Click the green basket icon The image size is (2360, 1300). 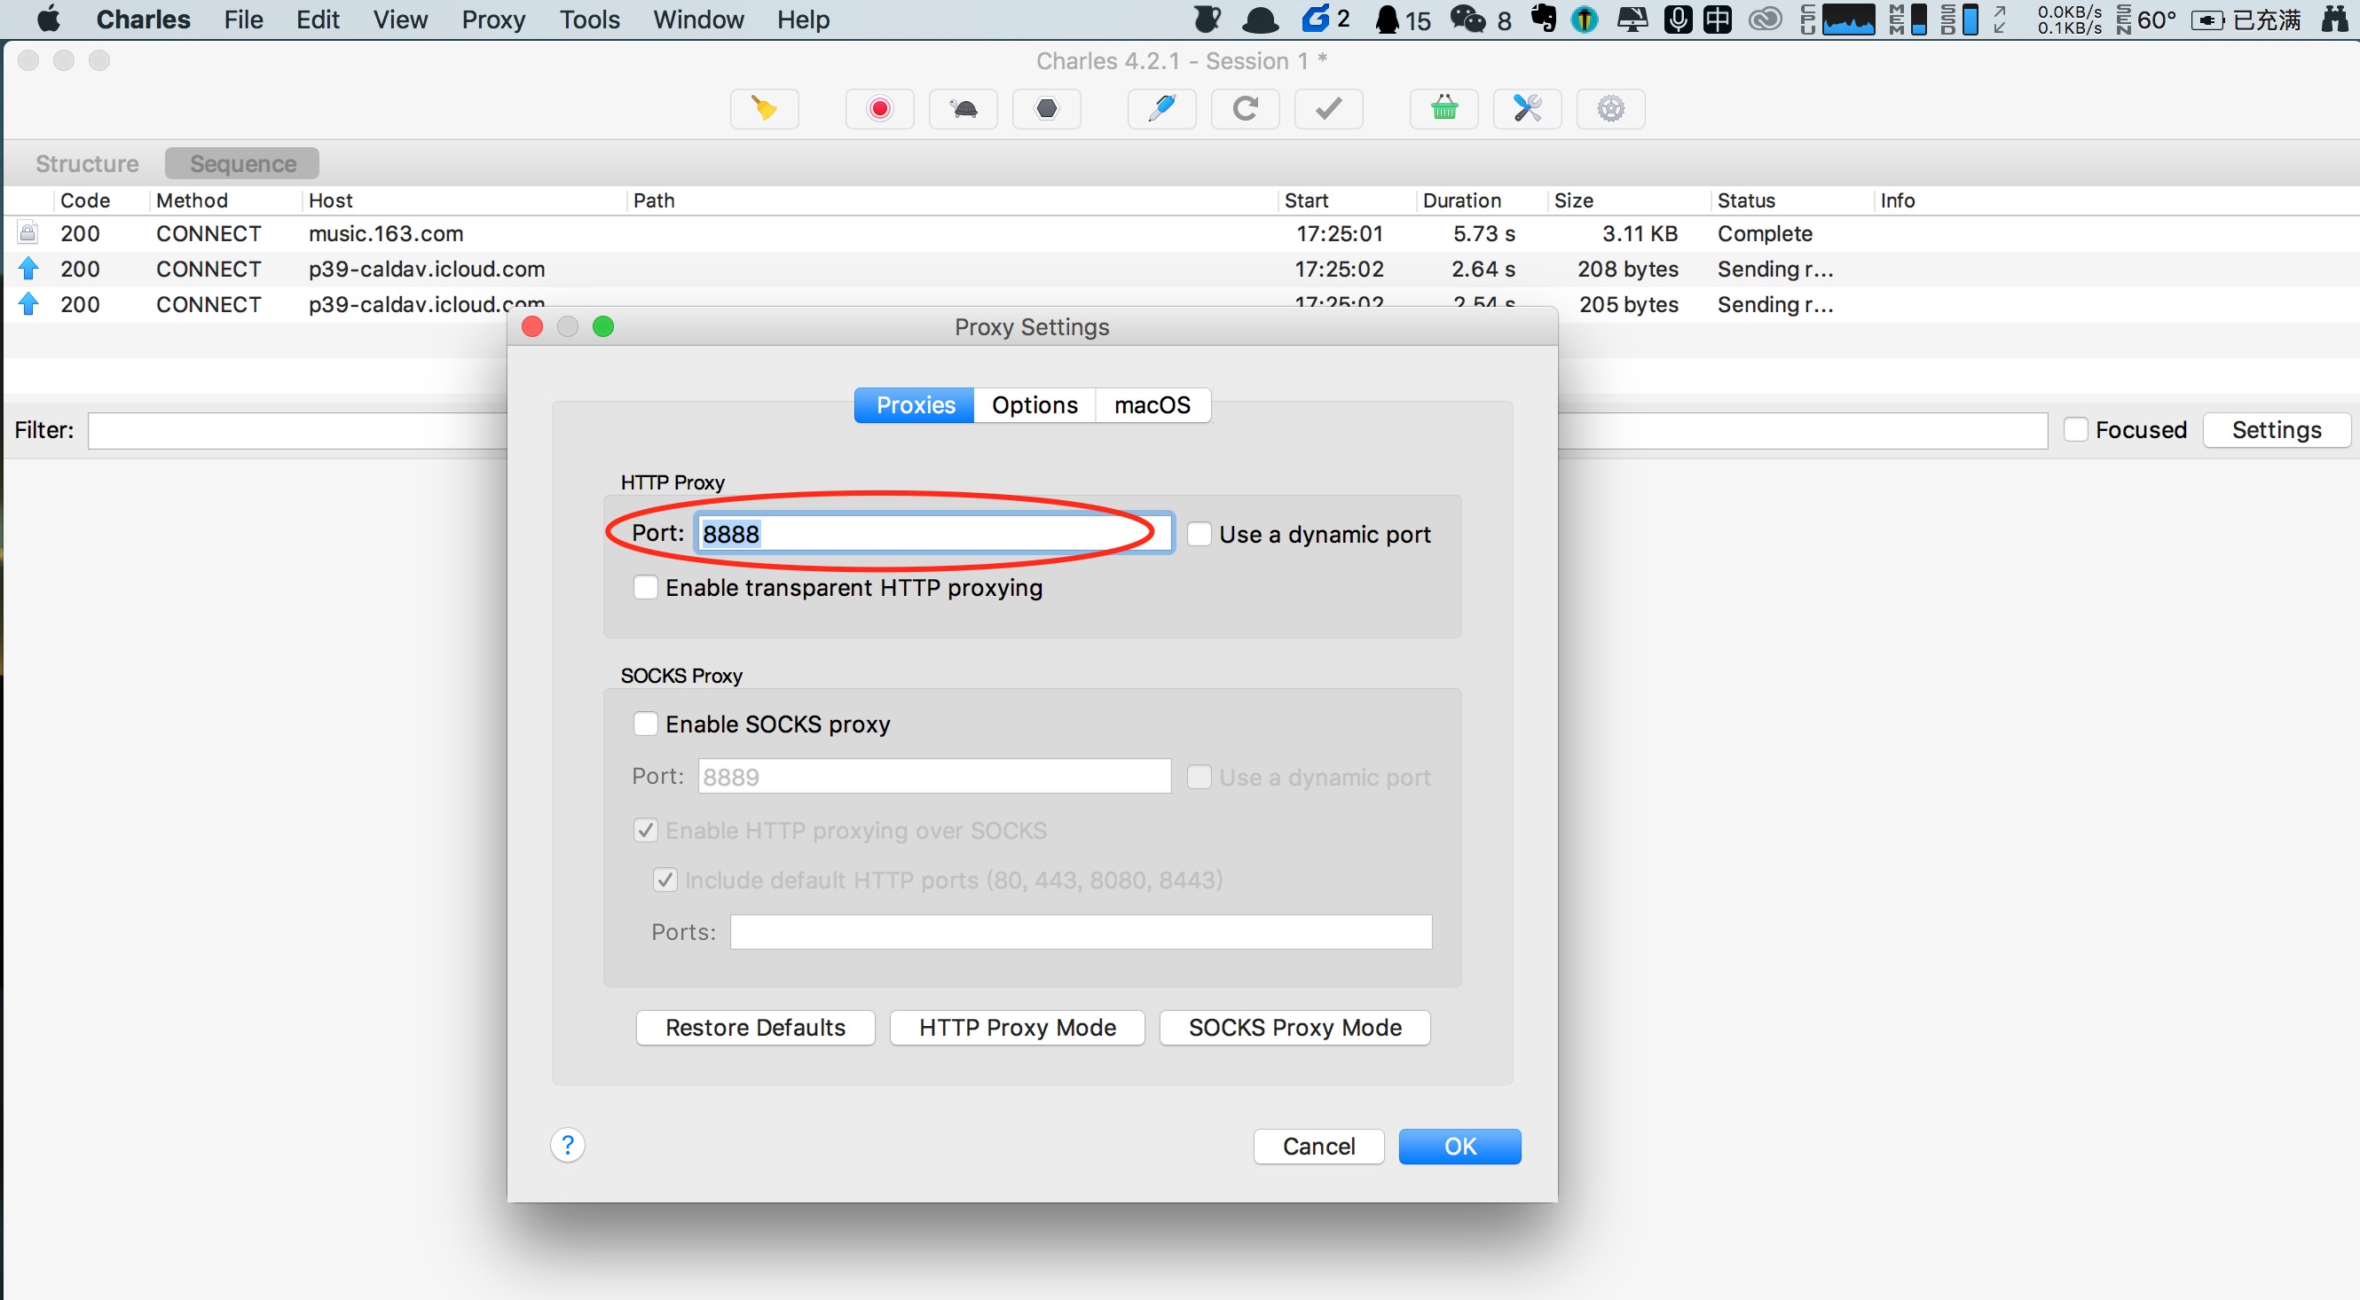coord(1444,109)
